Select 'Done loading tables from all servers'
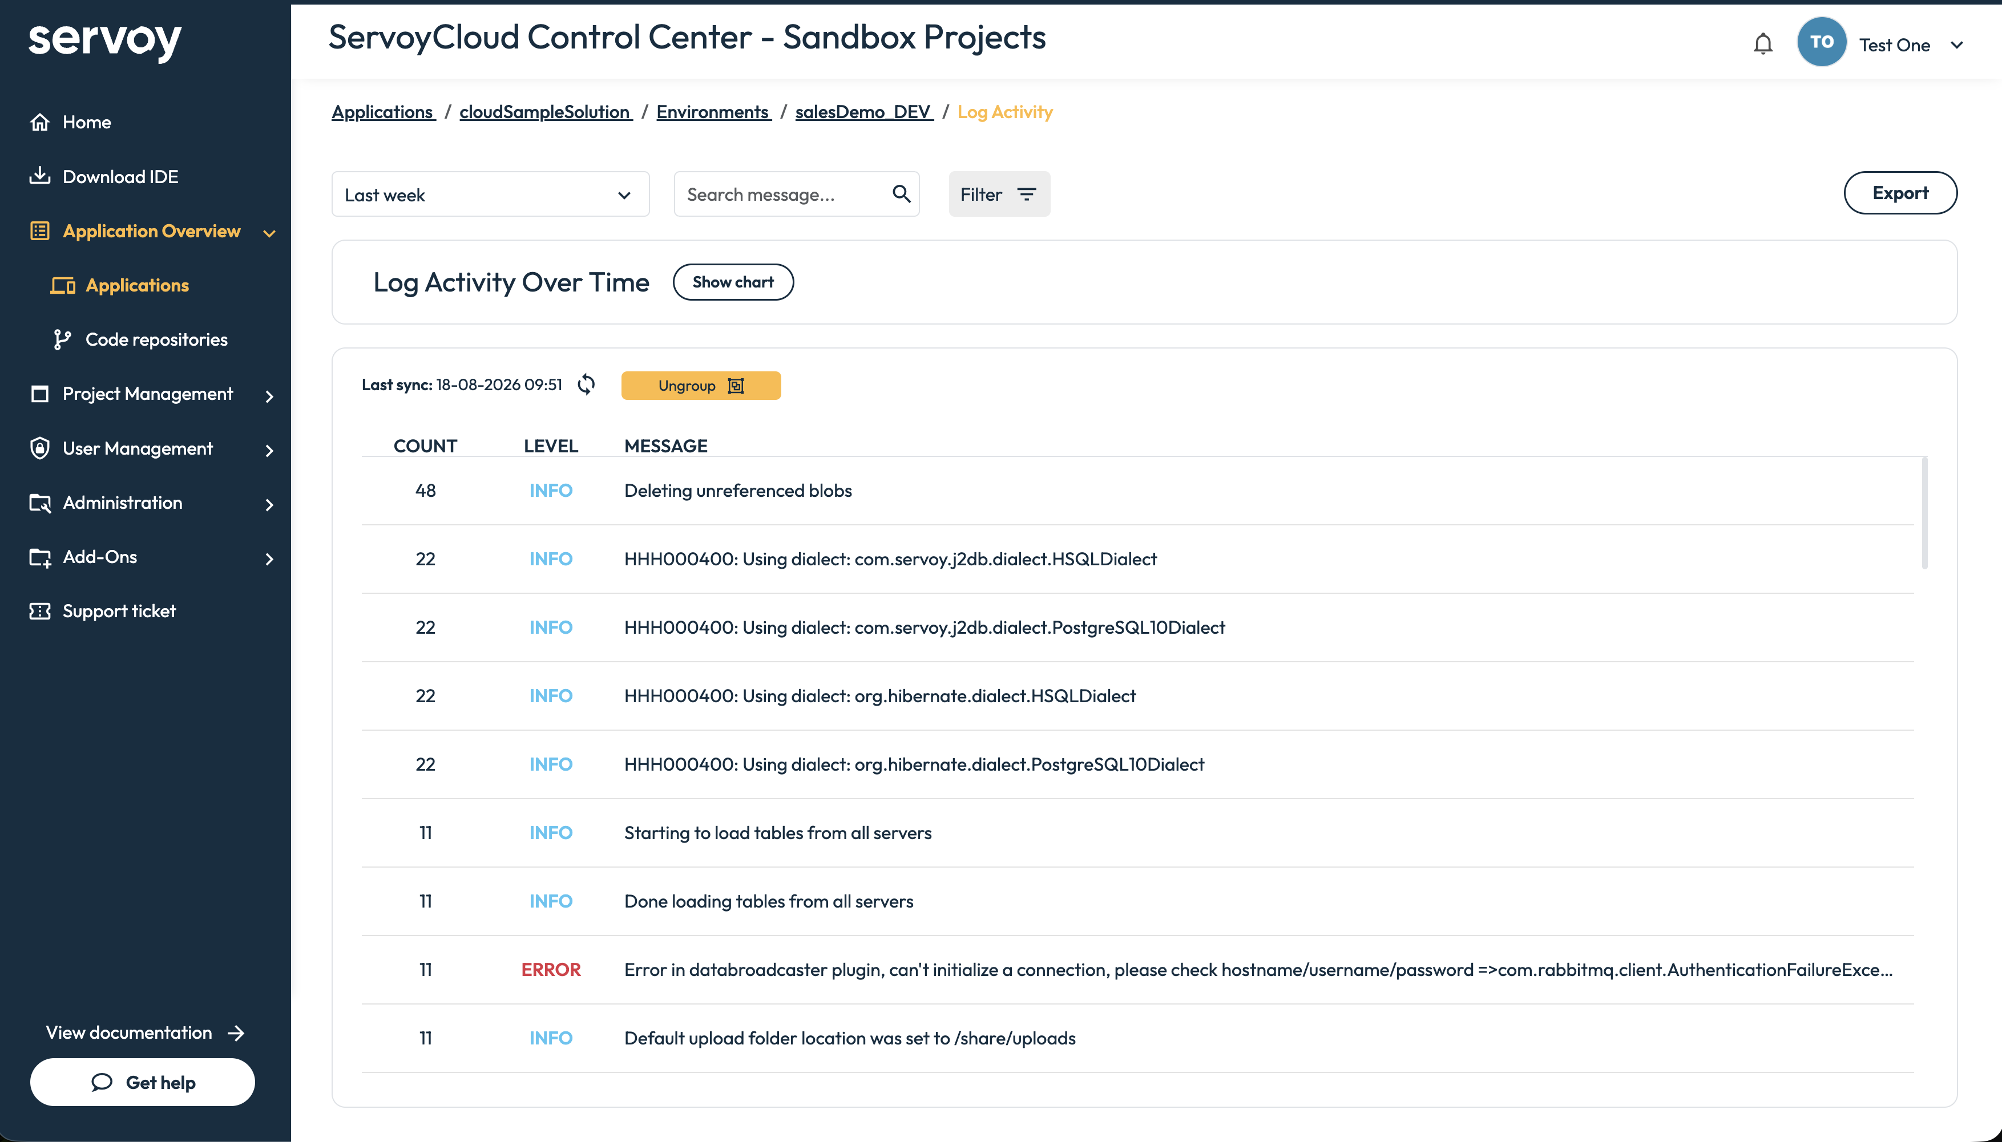This screenshot has height=1142, width=2002. 769,901
